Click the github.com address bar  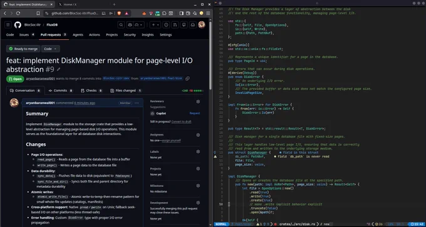click(75, 13)
